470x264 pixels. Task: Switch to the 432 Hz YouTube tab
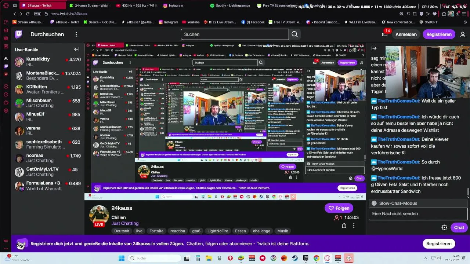coord(137,5)
